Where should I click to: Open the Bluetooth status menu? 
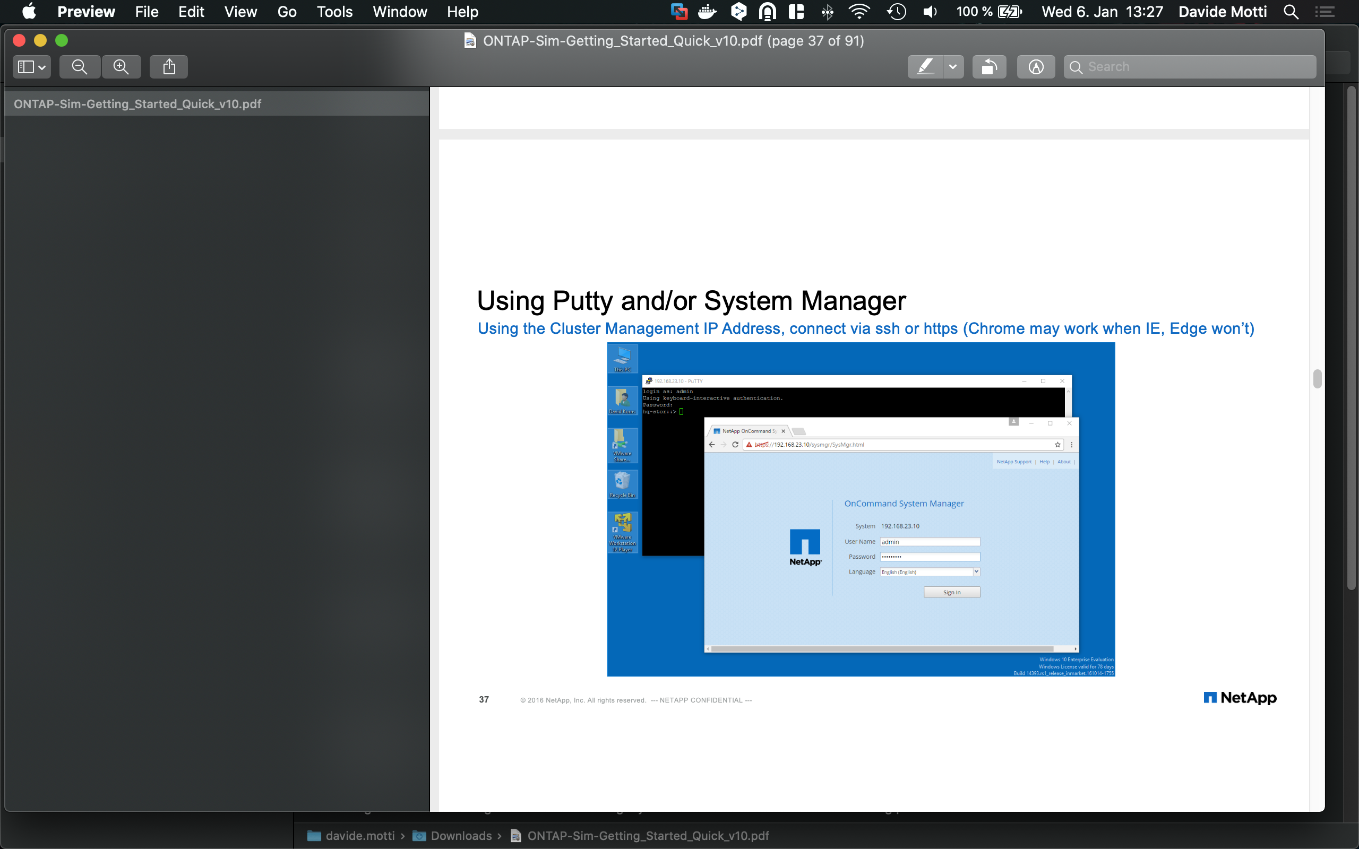click(827, 12)
